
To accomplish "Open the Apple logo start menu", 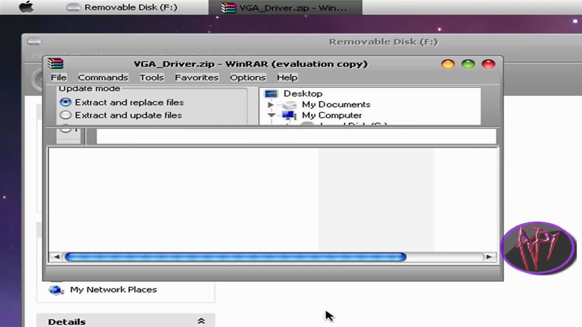I will pos(26,7).
